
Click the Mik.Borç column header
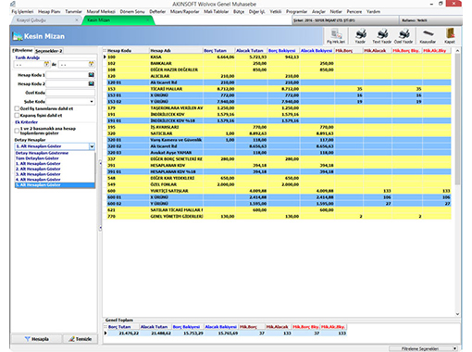[349, 51]
